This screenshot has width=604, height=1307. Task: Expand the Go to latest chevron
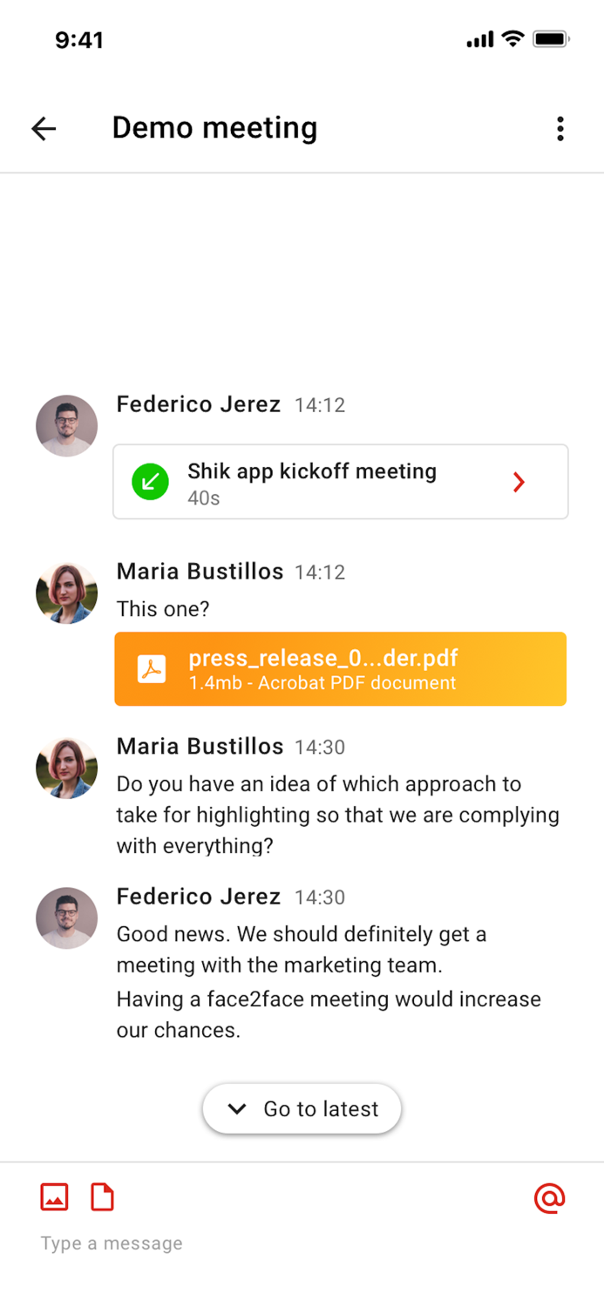[236, 1108]
